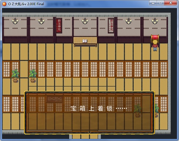The image size is (179, 141).
Task: Maximize the game window
Action: 160,3
